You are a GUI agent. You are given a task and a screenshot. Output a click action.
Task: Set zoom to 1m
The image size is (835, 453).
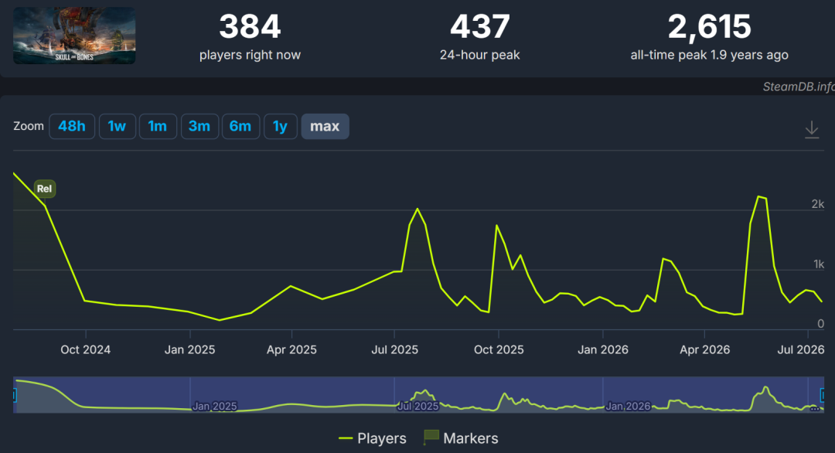(x=158, y=126)
